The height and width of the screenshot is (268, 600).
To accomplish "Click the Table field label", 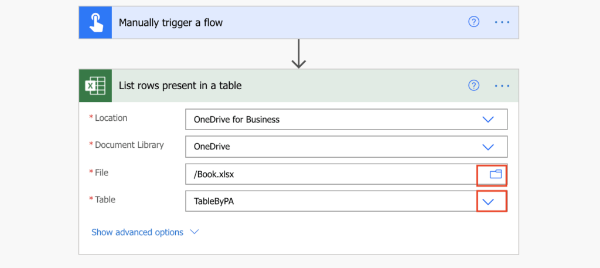I will 105,199.
